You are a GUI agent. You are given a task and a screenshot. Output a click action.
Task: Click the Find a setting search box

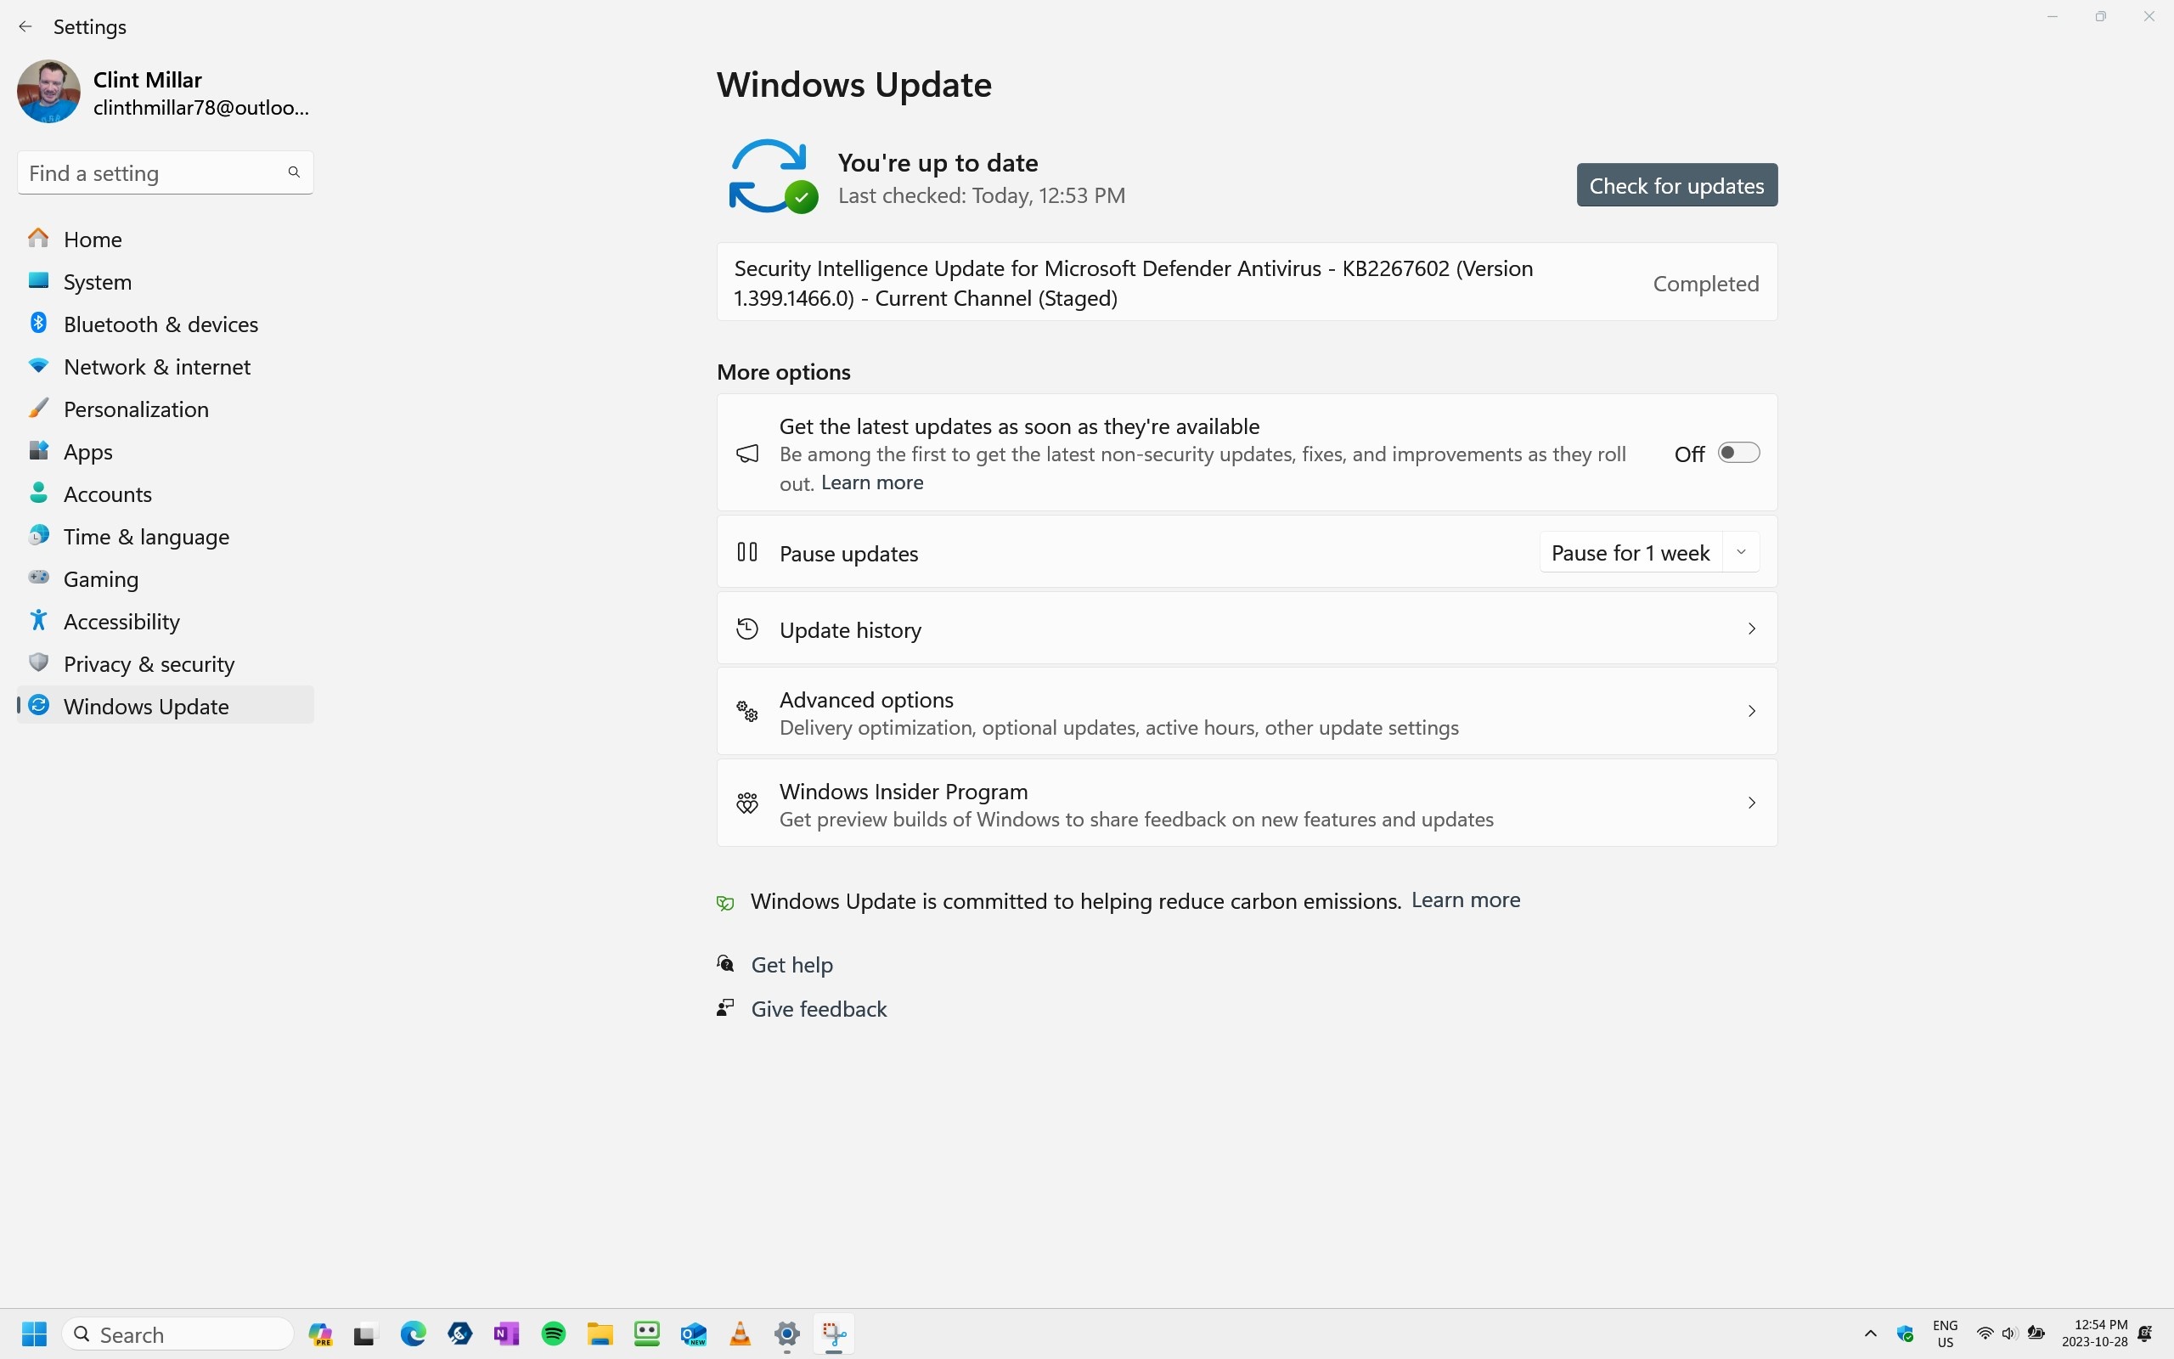point(153,172)
